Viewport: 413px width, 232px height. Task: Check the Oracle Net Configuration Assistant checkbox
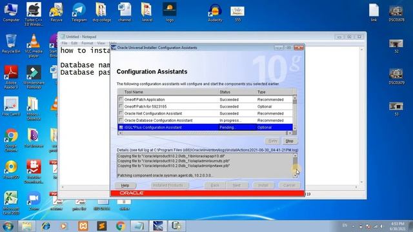point(121,113)
